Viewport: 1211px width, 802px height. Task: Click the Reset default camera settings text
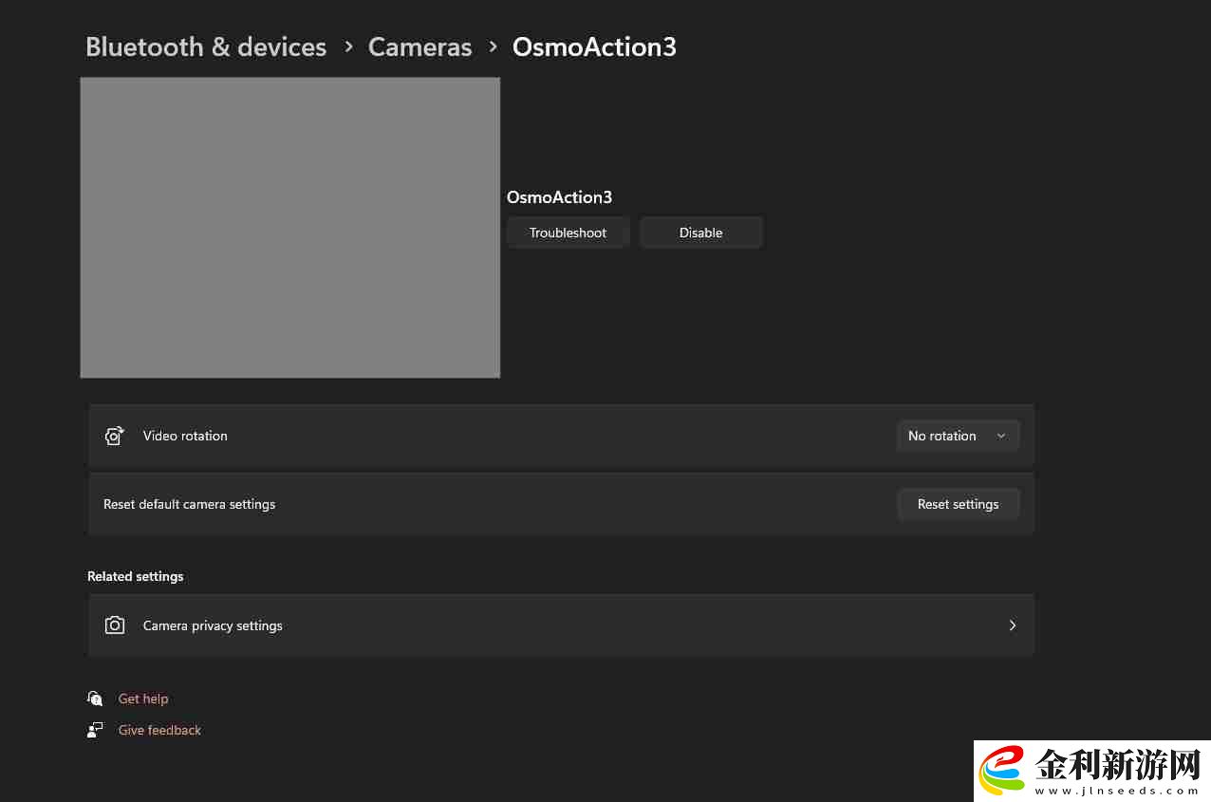pyautogui.click(x=189, y=504)
